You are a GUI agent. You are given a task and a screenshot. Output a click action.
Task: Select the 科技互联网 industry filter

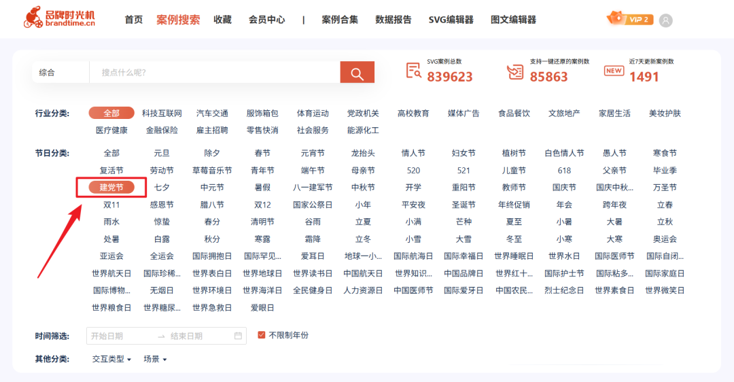coord(162,114)
